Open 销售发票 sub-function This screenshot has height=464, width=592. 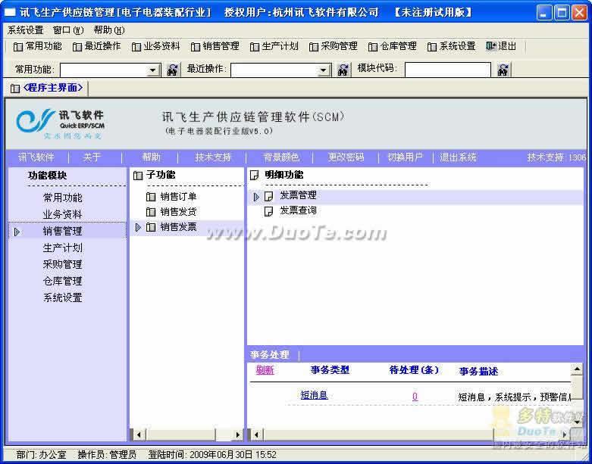[x=178, y=226]
